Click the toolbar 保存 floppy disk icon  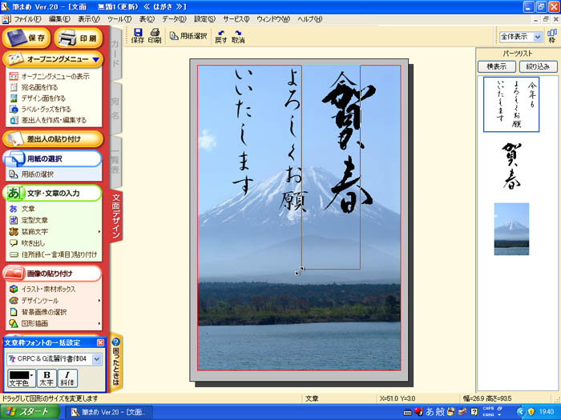point(138,32)
